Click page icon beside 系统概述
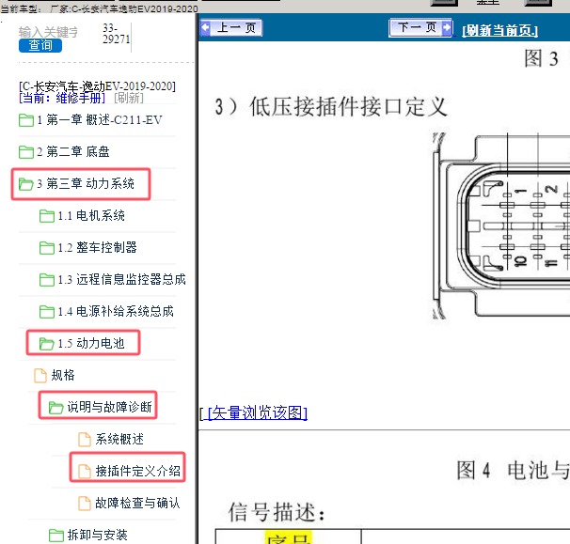The height and width of the screenshot is (544, 570). tap(85, 440)
